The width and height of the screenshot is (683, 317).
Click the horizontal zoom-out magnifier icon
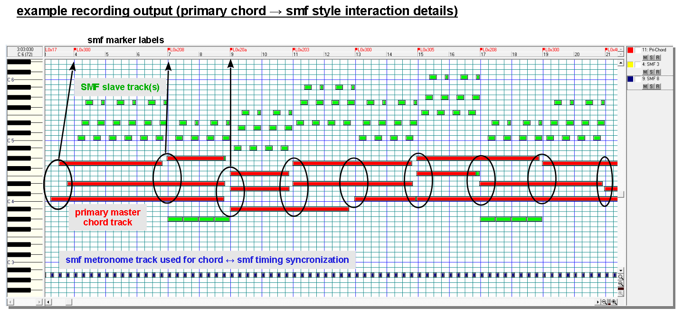click(x=604, y=302)
